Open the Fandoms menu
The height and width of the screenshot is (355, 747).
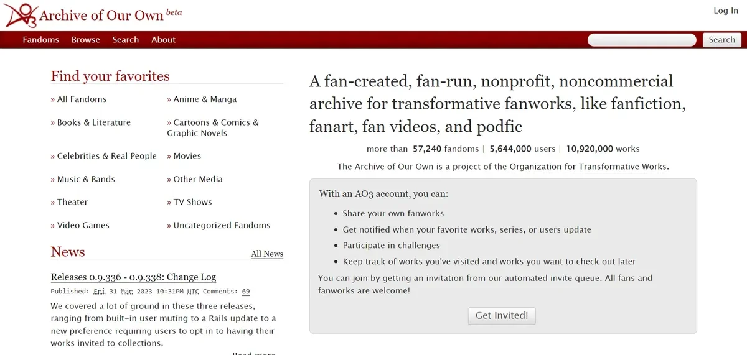click(x=40, y=40)
